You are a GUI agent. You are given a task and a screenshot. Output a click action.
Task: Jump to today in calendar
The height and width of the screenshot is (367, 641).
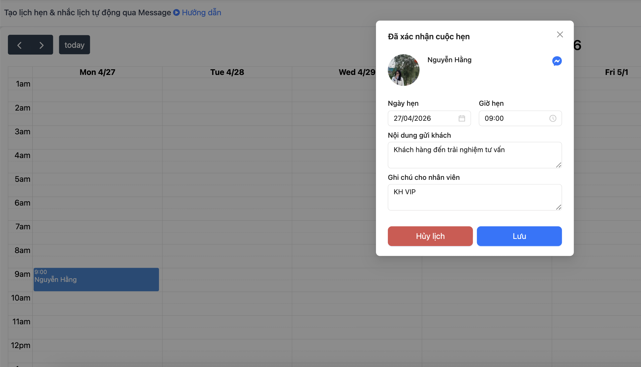point(74,45)
